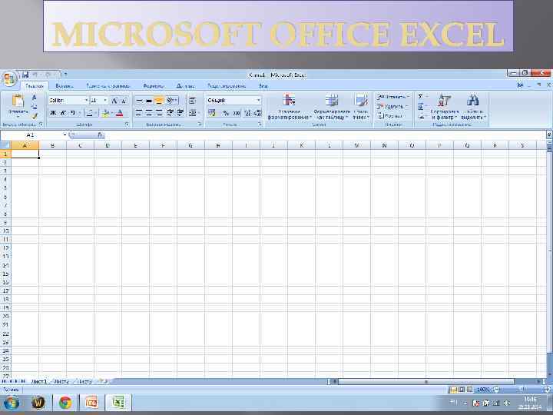Click the Copy icon in the clipboard group
Viewport: 553px width, 415px height.
(x=35, y=106)
